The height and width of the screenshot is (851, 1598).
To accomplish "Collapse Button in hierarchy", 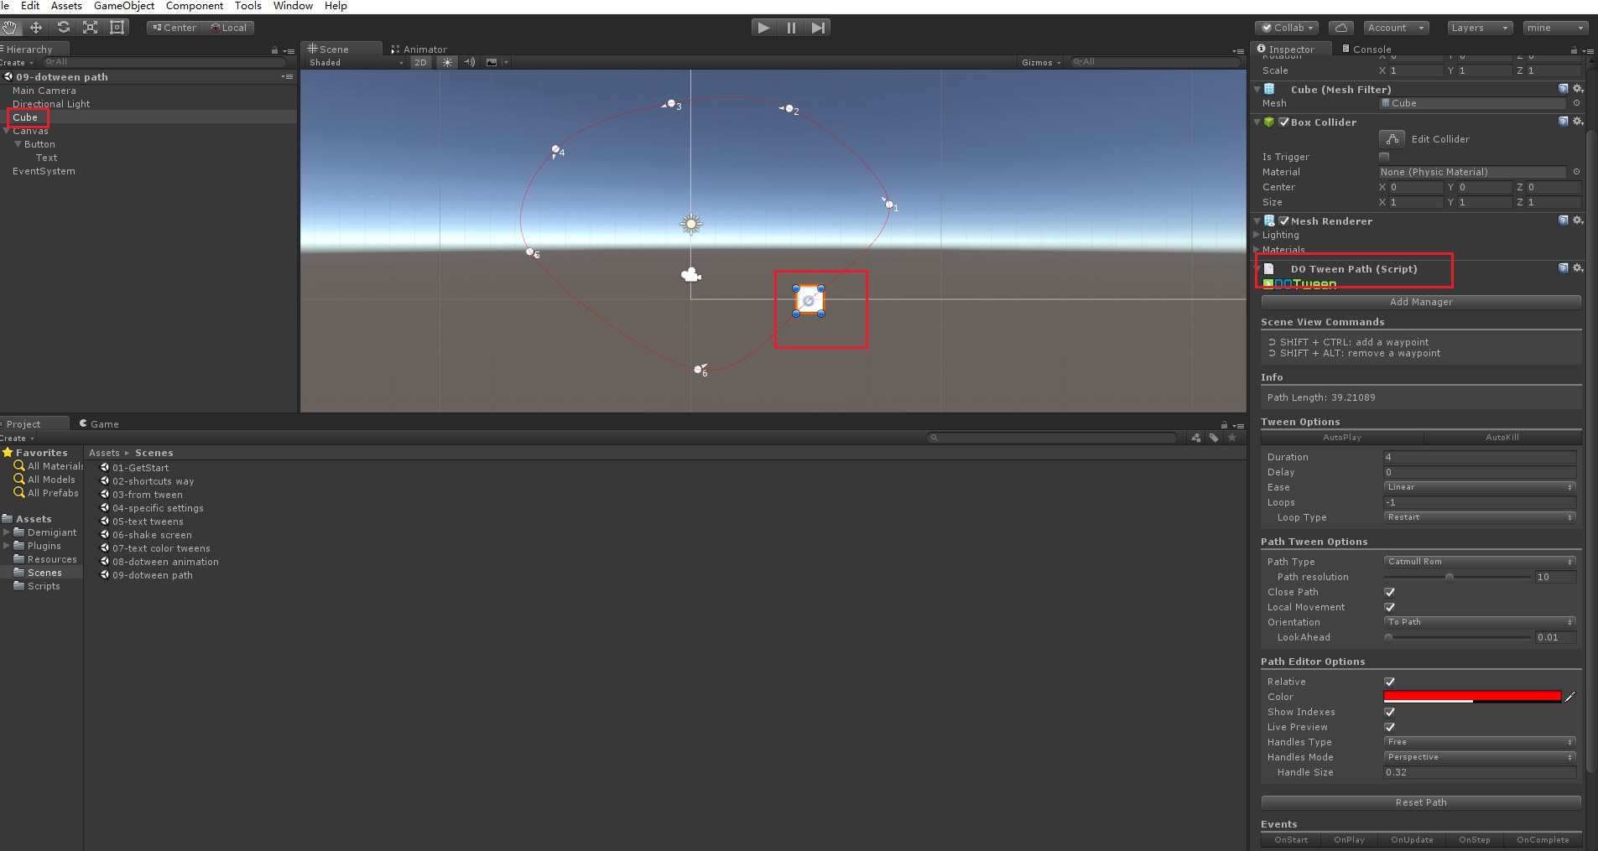I will pos(18,144).
